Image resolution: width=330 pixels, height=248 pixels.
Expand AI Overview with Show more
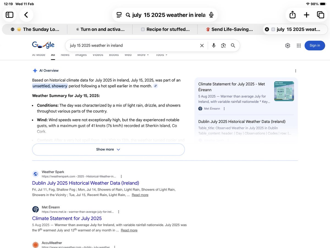pyautogui.click(x=108, y=149)
